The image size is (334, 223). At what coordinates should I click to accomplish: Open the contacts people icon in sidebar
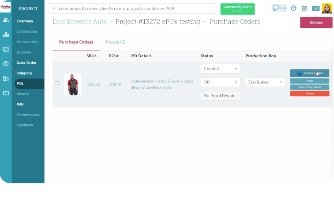(x=6, y=20)
